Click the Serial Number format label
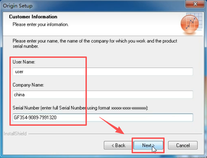Image resolution: width=207 pixels, height=158 pixels. (80, 108)
